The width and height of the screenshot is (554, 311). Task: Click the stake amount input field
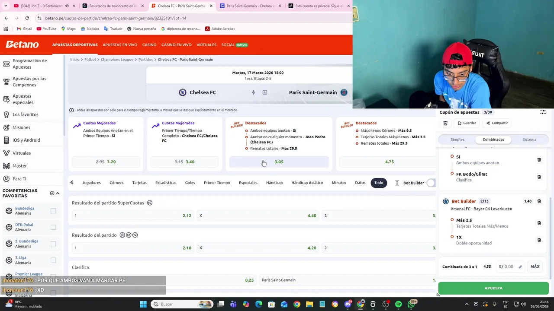(510, 267)
